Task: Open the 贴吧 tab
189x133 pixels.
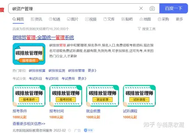Action: 127,19
